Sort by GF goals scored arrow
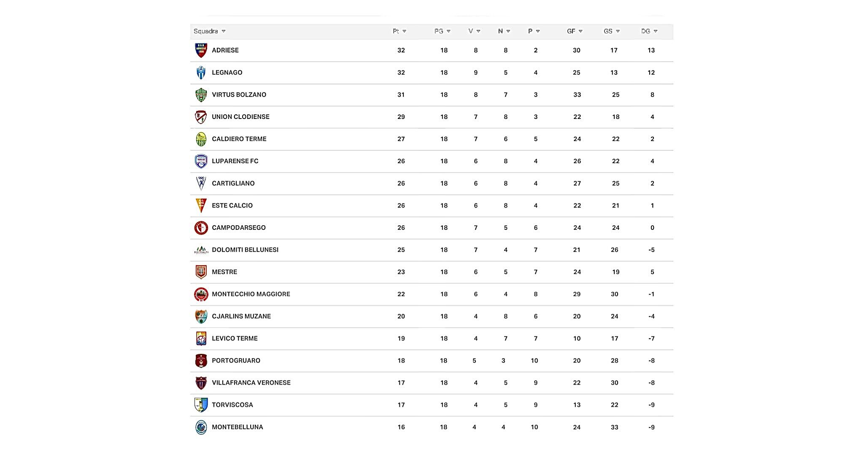This screenshot has width=864, height=469. point(580,31)
